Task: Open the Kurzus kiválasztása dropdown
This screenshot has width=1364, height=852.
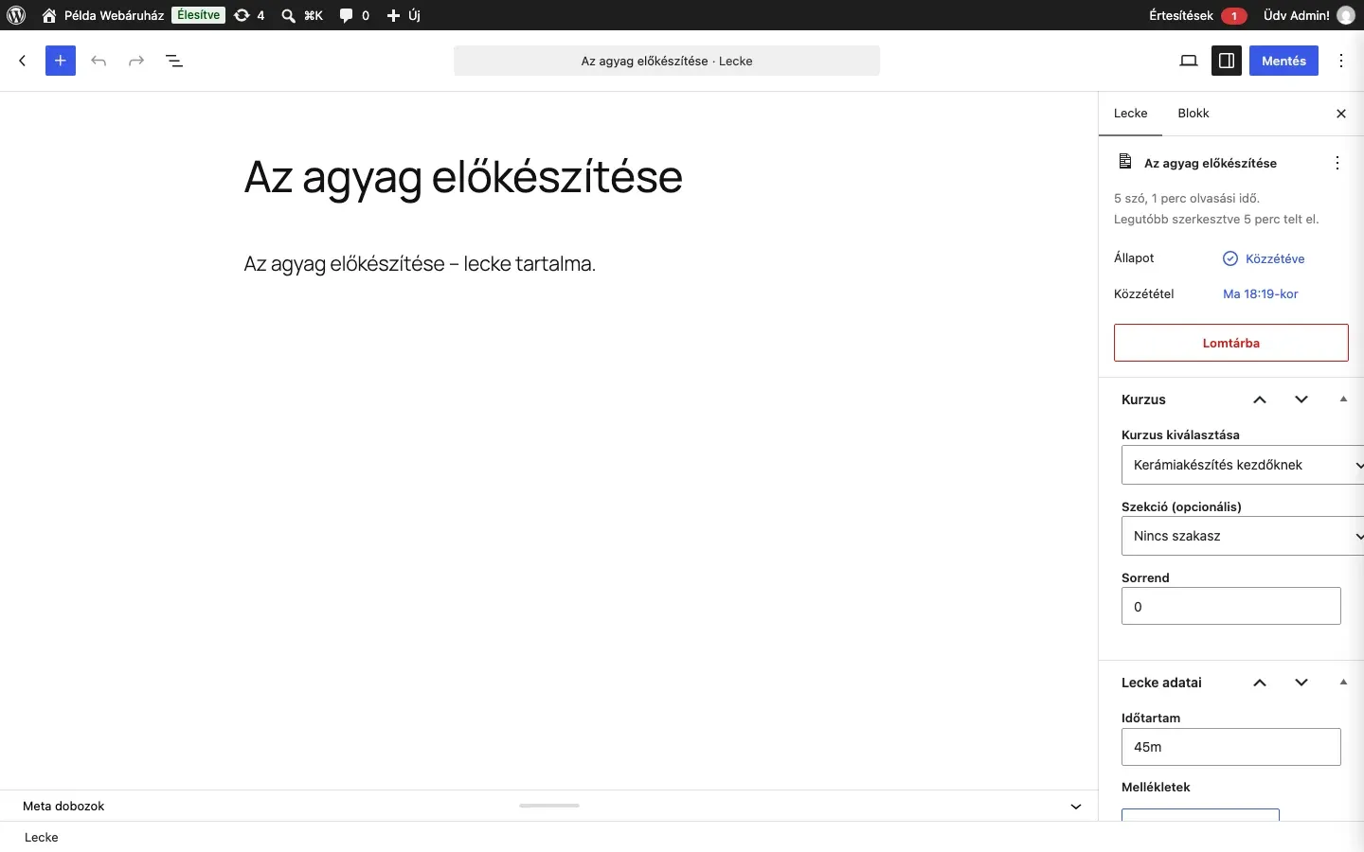Action: pyautogui.click(x=1243, y=465)
